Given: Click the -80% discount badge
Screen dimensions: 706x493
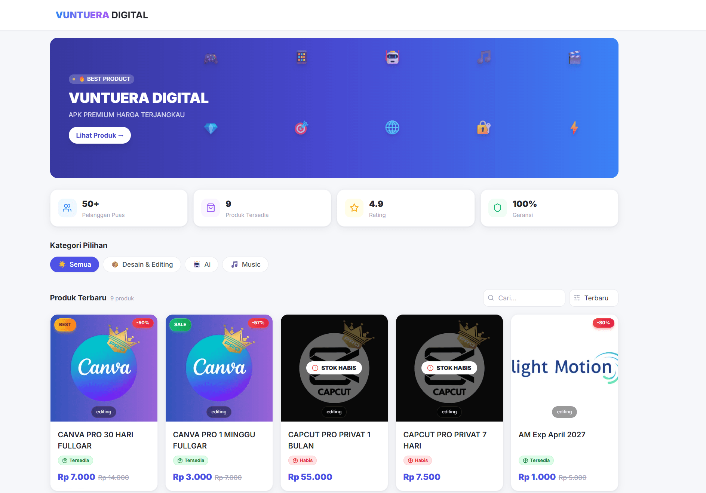Looking at the screenshot, I should tap(604, 323).
